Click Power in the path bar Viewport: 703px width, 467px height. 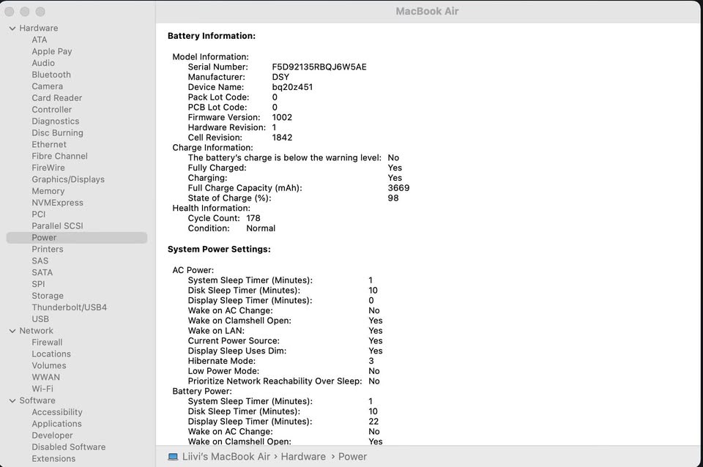352,457
